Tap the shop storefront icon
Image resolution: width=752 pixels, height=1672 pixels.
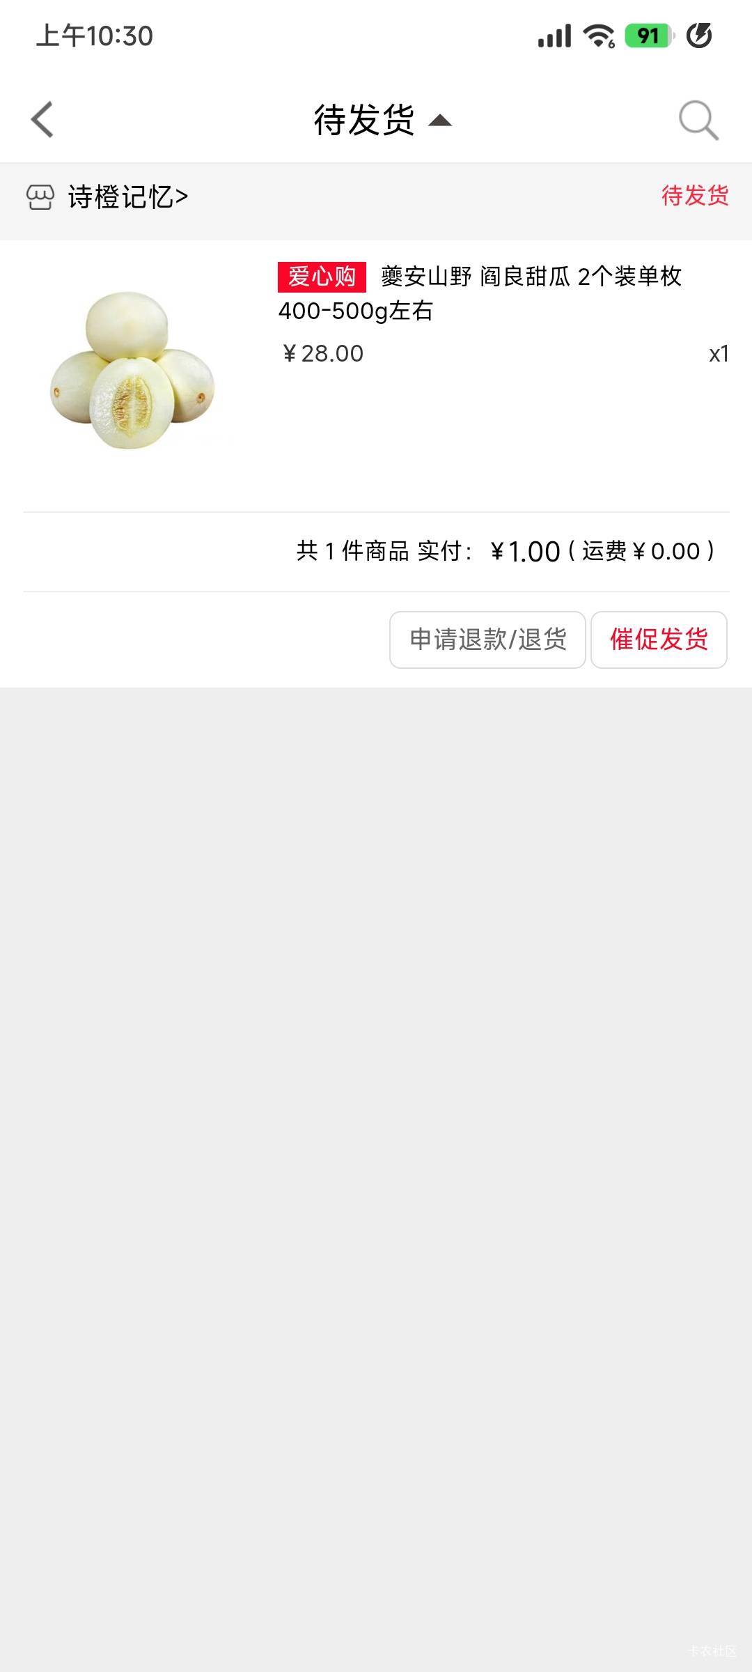pos(40,197)
